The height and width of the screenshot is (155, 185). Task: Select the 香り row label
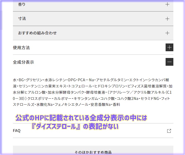pos(22,4)
